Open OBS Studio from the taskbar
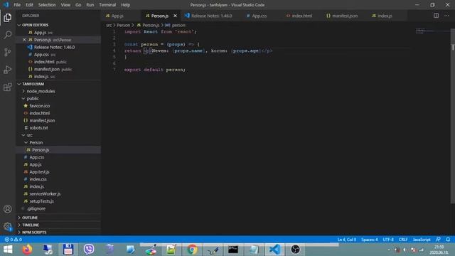This screenshot has height=256, width=455. tap(295, 250)
